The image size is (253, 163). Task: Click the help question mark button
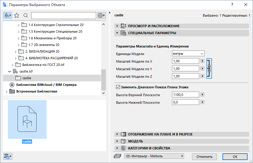click(232, 5)
